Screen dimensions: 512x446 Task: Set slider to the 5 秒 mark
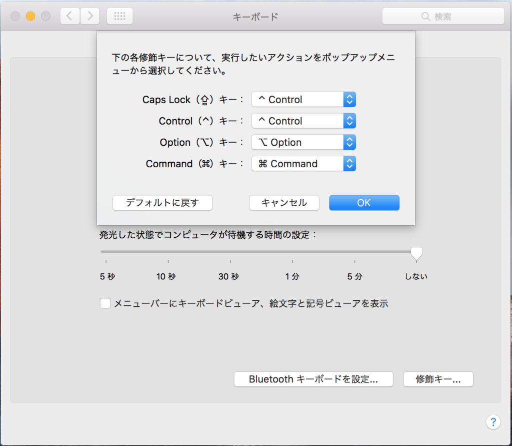point(106,252)
